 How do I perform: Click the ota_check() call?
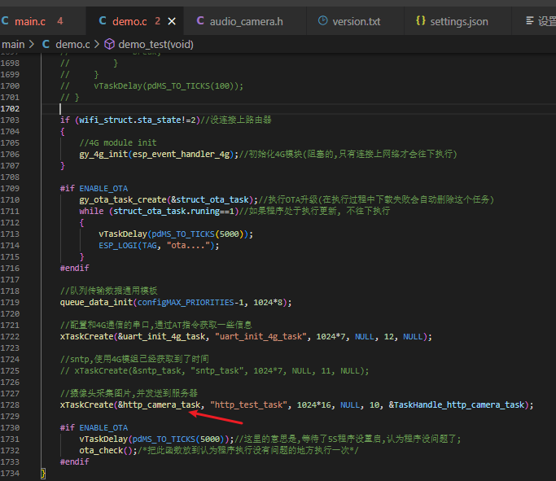click(106, 450)
